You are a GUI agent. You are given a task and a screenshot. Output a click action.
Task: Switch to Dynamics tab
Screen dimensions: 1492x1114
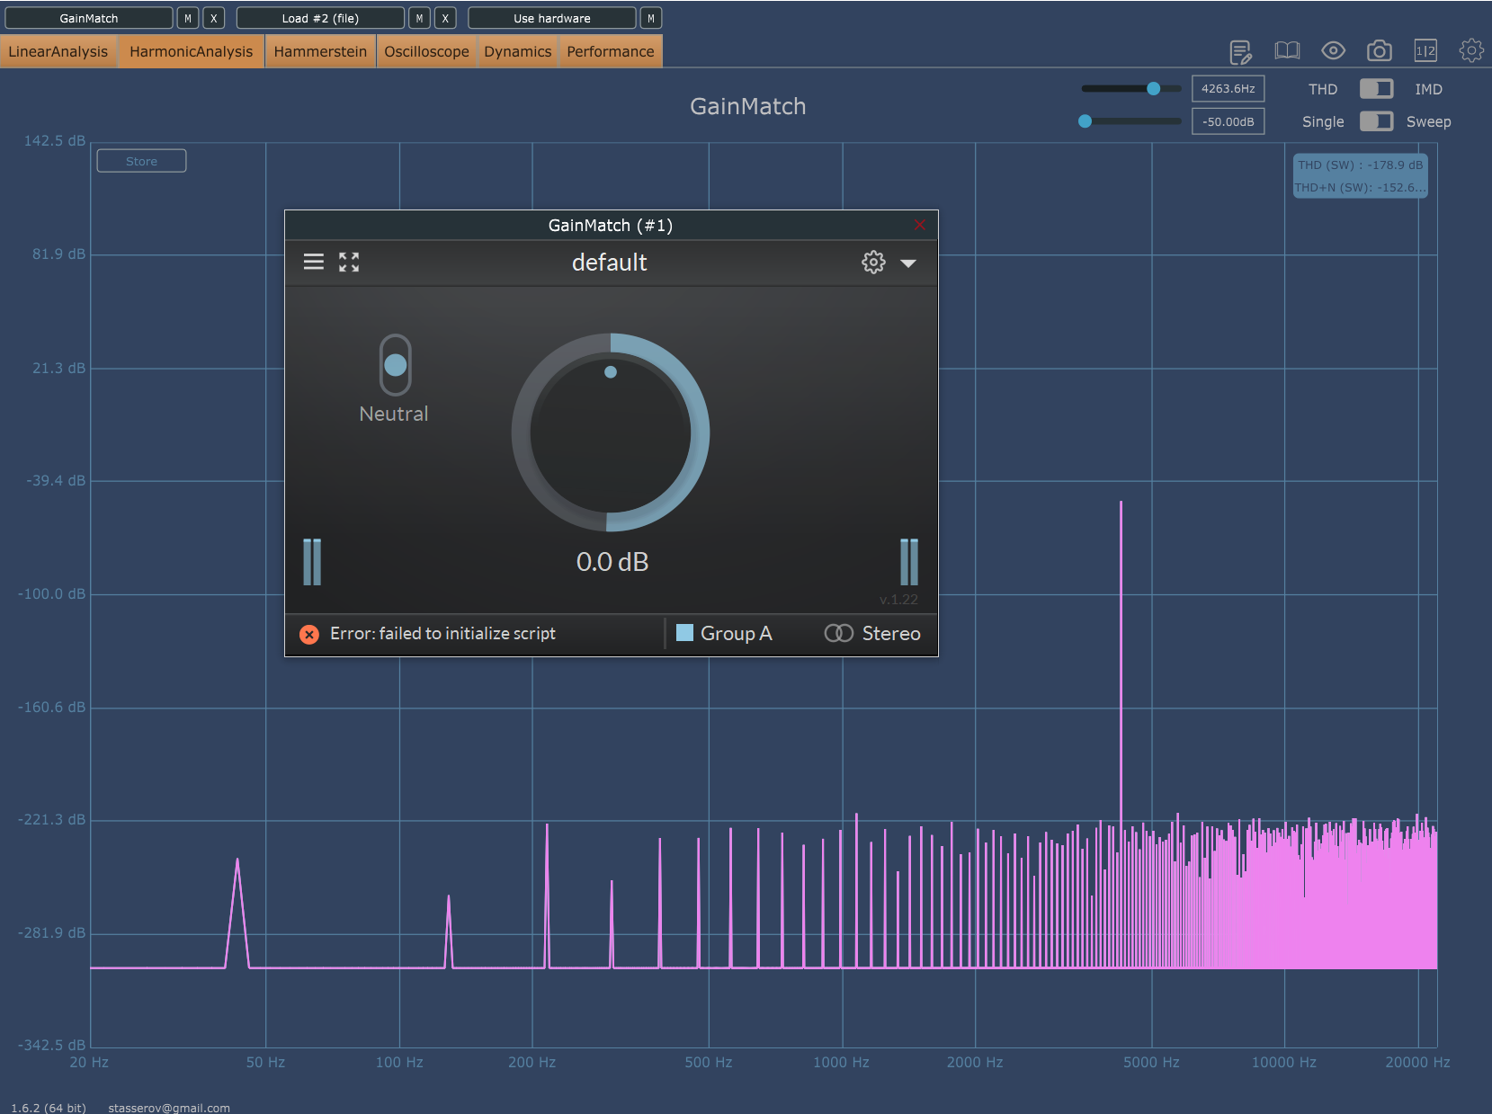coord(518,51)
